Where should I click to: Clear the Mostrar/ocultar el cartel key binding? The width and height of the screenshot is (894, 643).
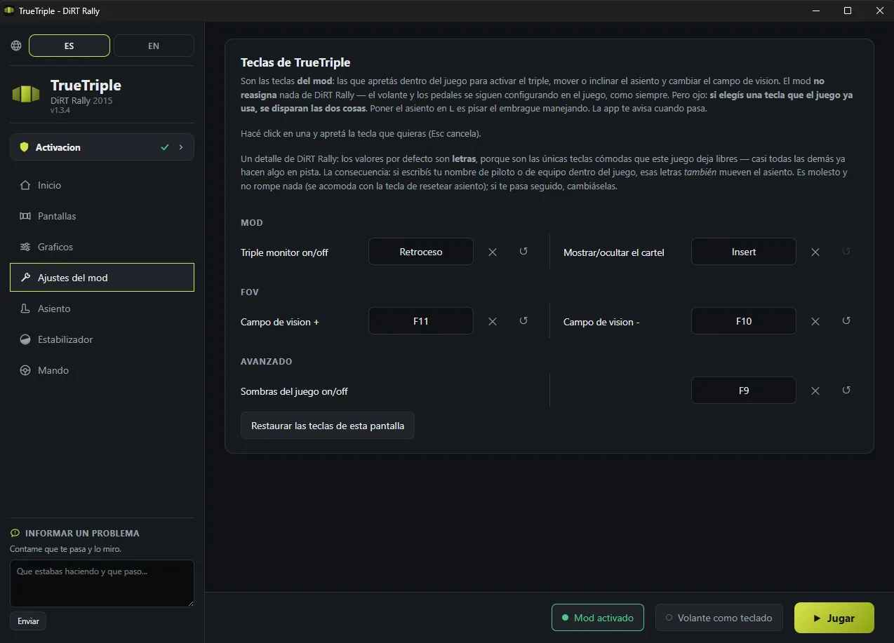pos(815,252)
